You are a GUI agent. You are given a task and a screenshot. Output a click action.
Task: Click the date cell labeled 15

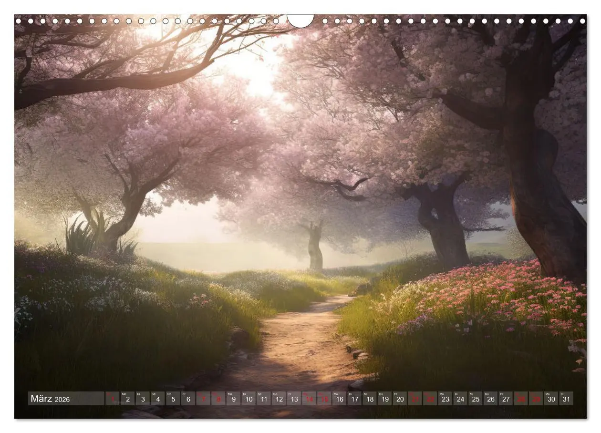pyautogui.click(x=325, y=400)
